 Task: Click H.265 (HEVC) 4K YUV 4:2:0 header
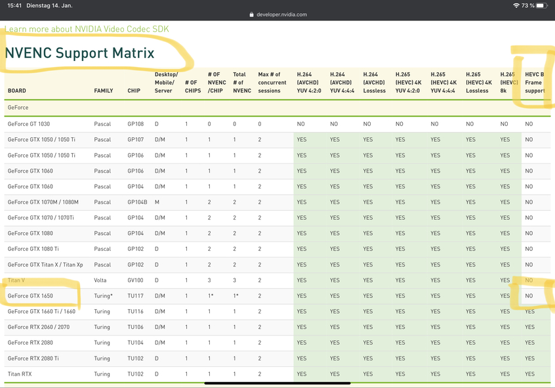click(409, 83)
